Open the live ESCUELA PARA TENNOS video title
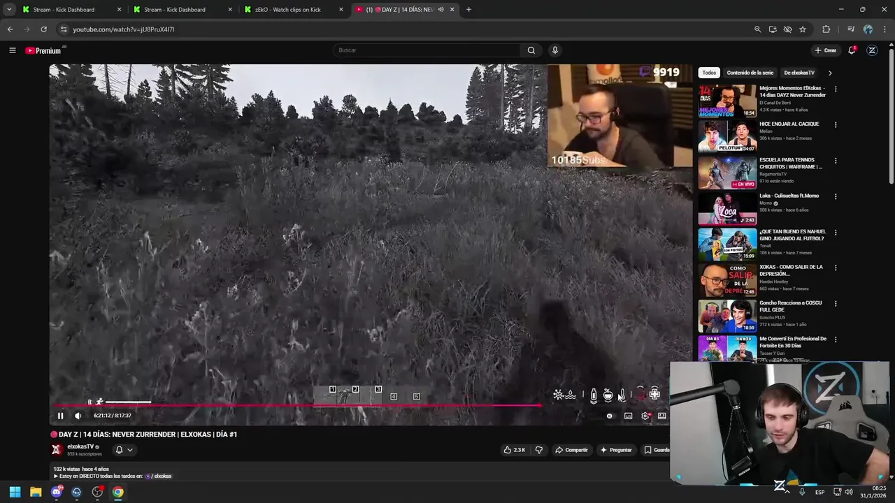The width and height of the screenshot is (895, 503). tap(791, 163)
